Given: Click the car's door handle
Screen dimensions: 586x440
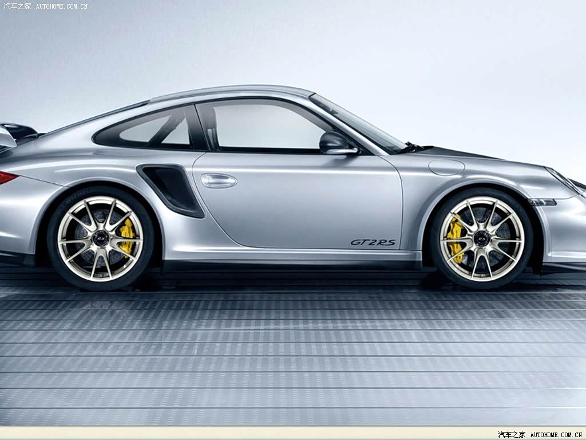Looking at the screenshot, I should pos(219,180).
